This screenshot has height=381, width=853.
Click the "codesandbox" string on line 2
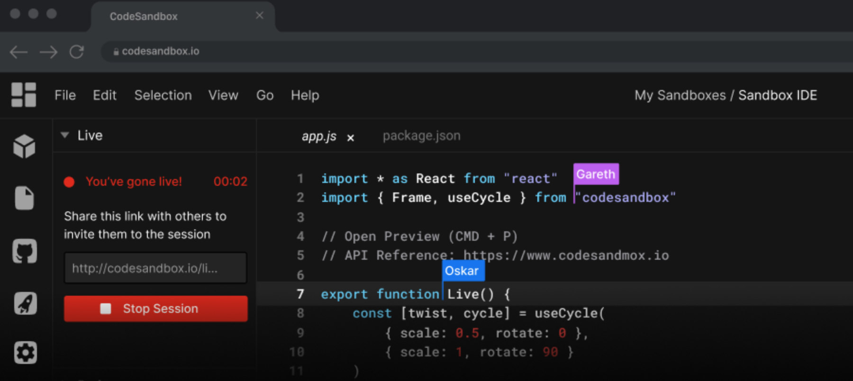pyautogui.click(x=626, y=197)
